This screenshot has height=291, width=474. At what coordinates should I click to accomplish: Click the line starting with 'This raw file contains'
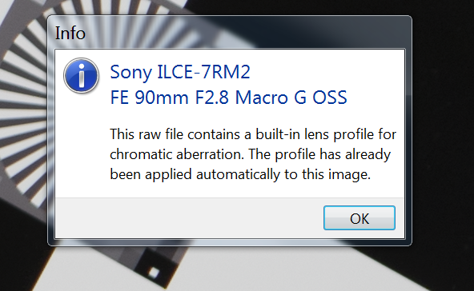point(253,134)
